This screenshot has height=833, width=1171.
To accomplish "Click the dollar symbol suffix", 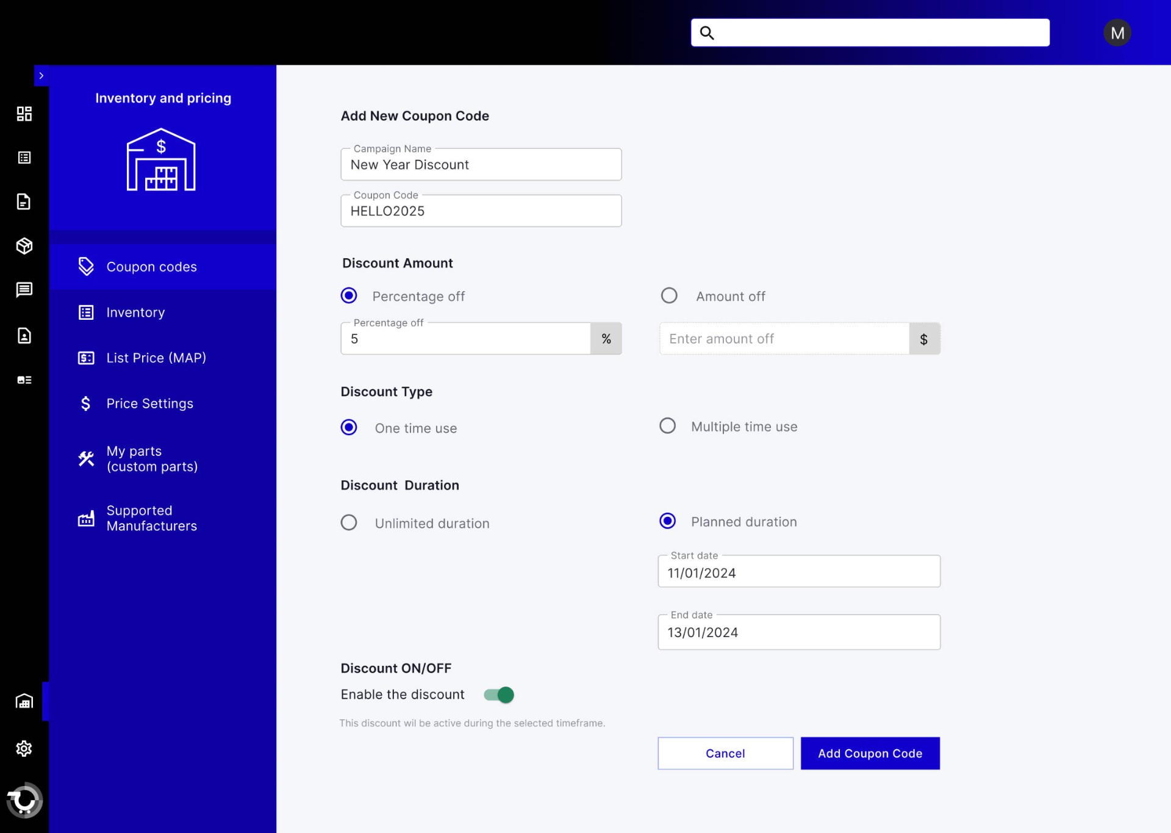I will [924, 339].
